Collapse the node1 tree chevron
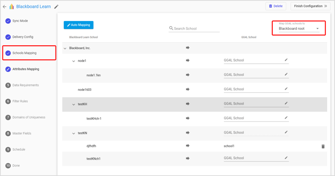 [74, 61]
